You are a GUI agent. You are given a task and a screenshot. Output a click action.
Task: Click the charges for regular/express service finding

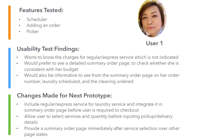click(x=101, y=57)
